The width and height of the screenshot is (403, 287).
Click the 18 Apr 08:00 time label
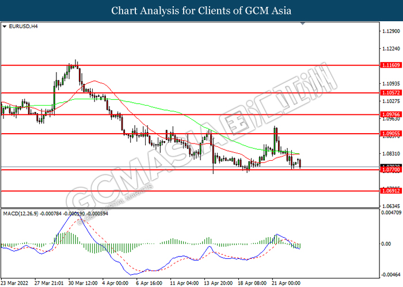pos(252,283)
